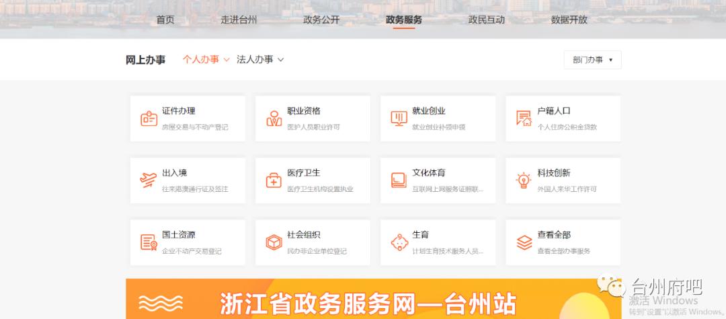This screenshot has width=726, height=319.
Task: Open the 文化体育 title link
Action: (429, 173)
